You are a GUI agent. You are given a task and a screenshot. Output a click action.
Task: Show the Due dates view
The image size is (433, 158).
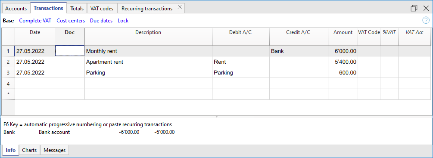[x=101, y=21]
